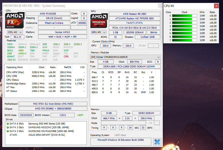
Task: Click the Piledriver/Vishera codename field
Action: (x=54, y=23)
